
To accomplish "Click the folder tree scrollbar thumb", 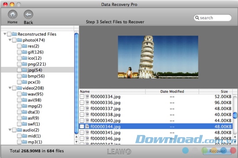I will [x=77, y=83].
